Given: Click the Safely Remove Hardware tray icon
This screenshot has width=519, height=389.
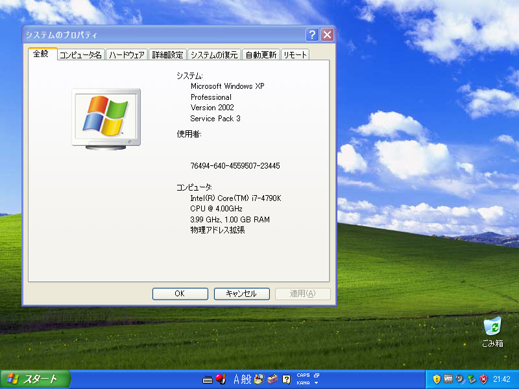Looking at the screenshot, I should [472, 379].
